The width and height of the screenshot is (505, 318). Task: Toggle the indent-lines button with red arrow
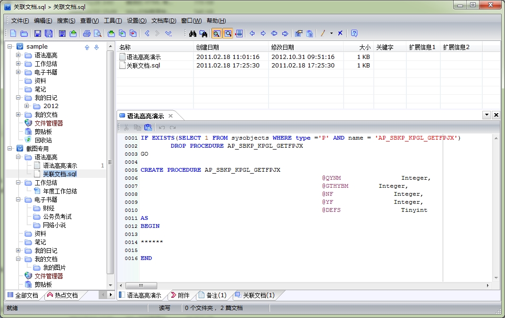(239, 33)
